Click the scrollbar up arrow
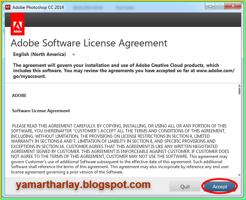Image resolution: width=246 pixels, height=200 pixels. pyautogui.click(x=239, y=85)
